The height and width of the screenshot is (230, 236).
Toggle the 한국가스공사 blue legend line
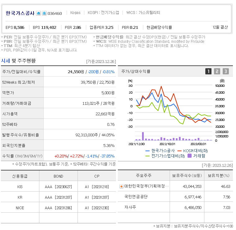tap(160, 151)
